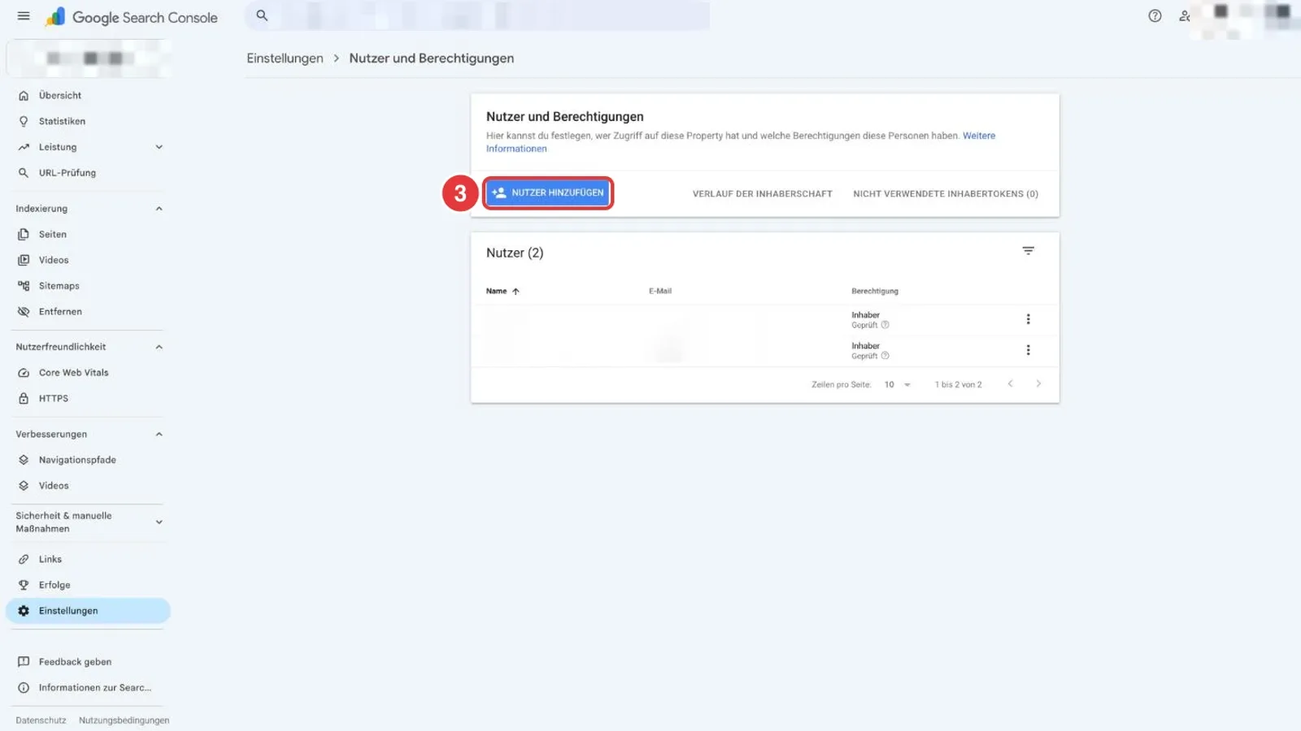1301x731 pixels.
Task: Click the search magnifier icon
Action: coord(262,15)
